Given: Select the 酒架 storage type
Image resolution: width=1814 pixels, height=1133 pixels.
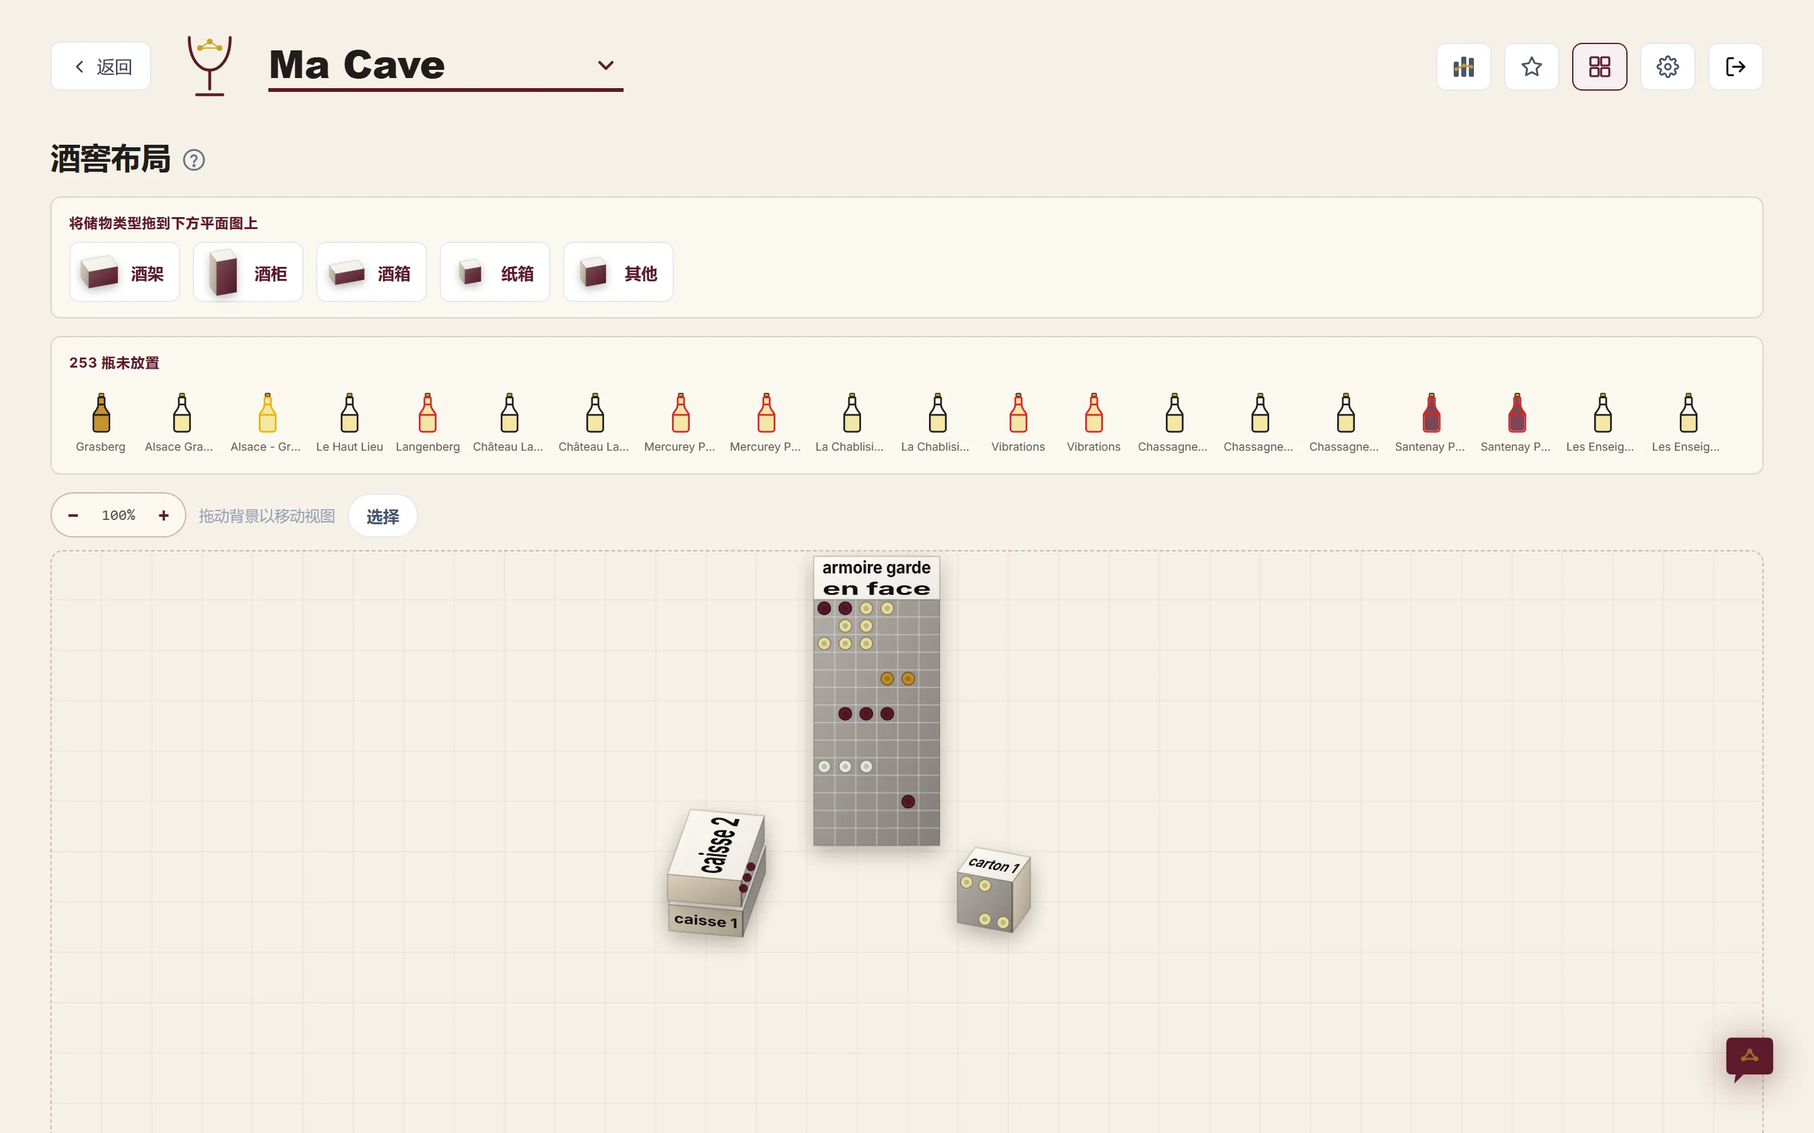Looking at the screenshot, I should tap(125, 272).
